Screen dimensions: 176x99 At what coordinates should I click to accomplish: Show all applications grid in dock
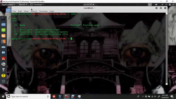3,81
